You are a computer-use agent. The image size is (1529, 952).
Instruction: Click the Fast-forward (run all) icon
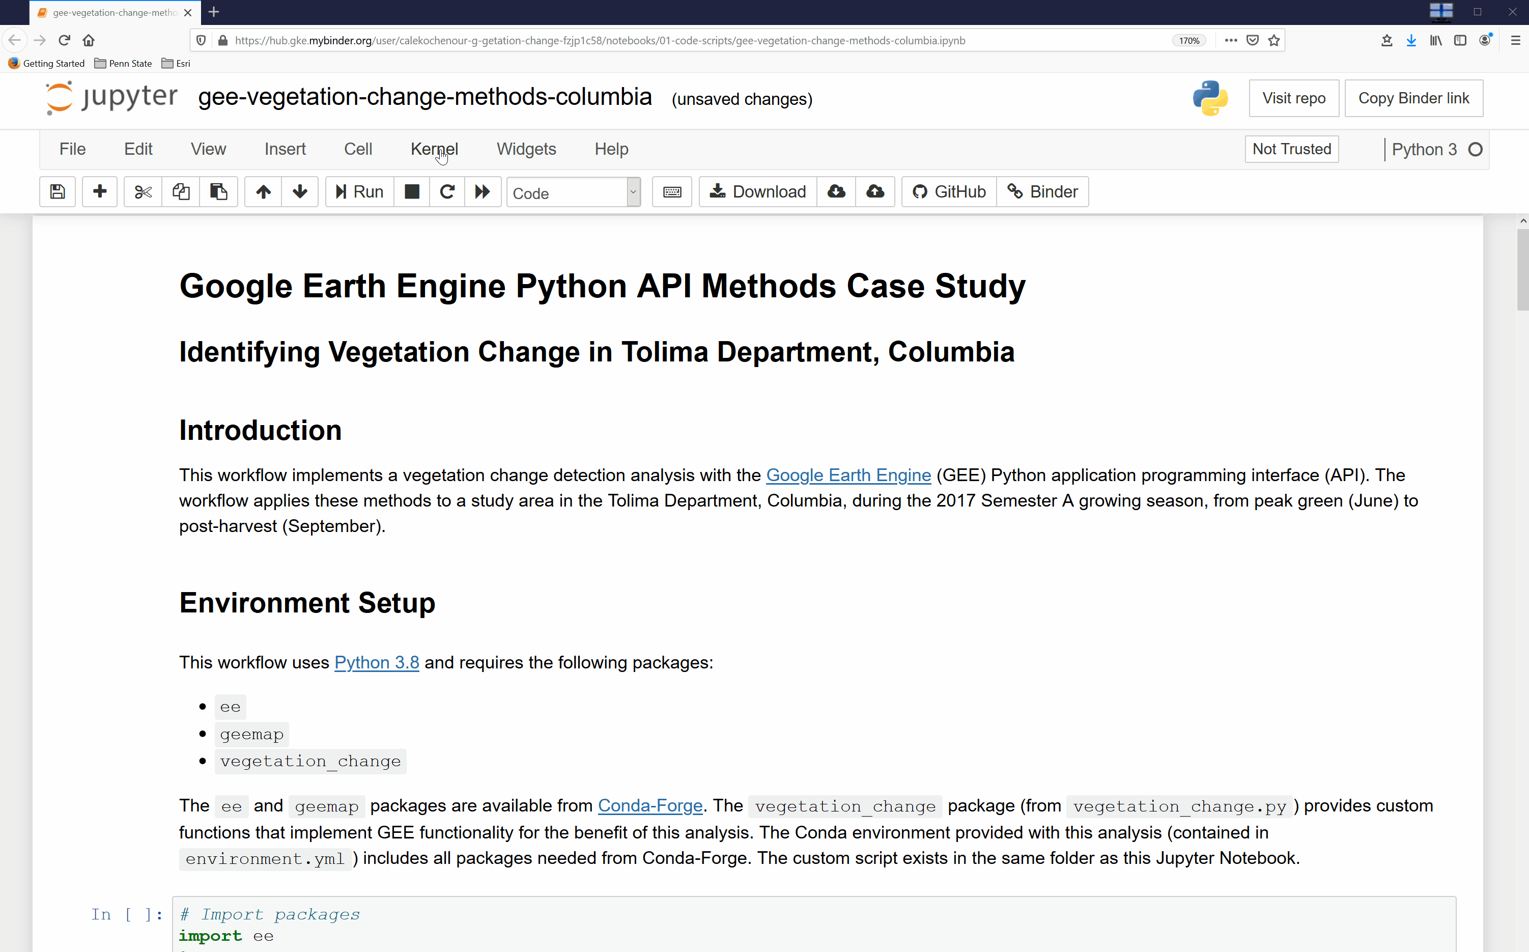(482, 192)
